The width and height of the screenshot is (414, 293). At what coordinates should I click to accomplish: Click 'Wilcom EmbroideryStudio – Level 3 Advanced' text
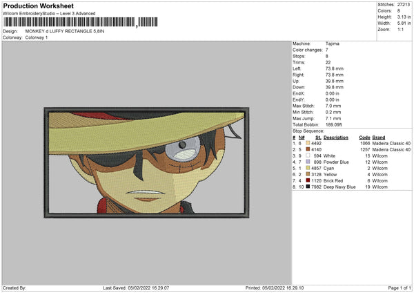[x=49, y=14]
